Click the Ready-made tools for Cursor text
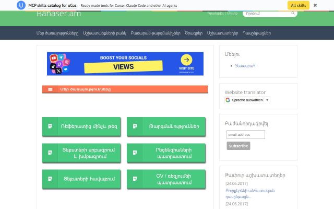 click(129, 6)
